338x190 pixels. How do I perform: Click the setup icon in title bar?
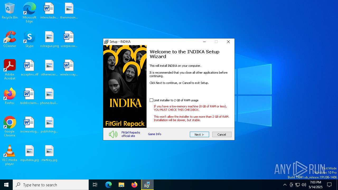tap(106, 42)
